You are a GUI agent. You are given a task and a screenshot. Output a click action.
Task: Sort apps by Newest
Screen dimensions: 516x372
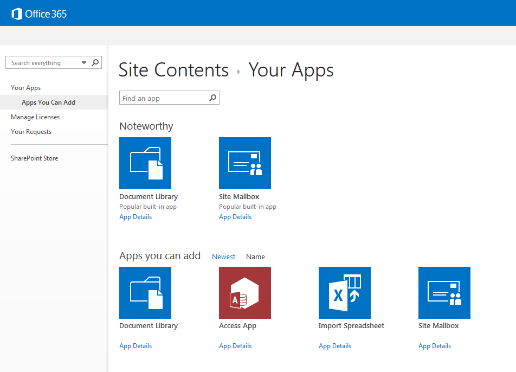[x=224, y=257]
